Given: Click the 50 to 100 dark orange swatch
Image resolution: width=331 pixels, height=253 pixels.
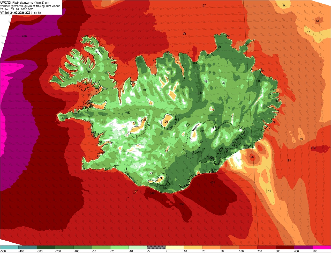Looking at the screenshot, I should (230, 247).
